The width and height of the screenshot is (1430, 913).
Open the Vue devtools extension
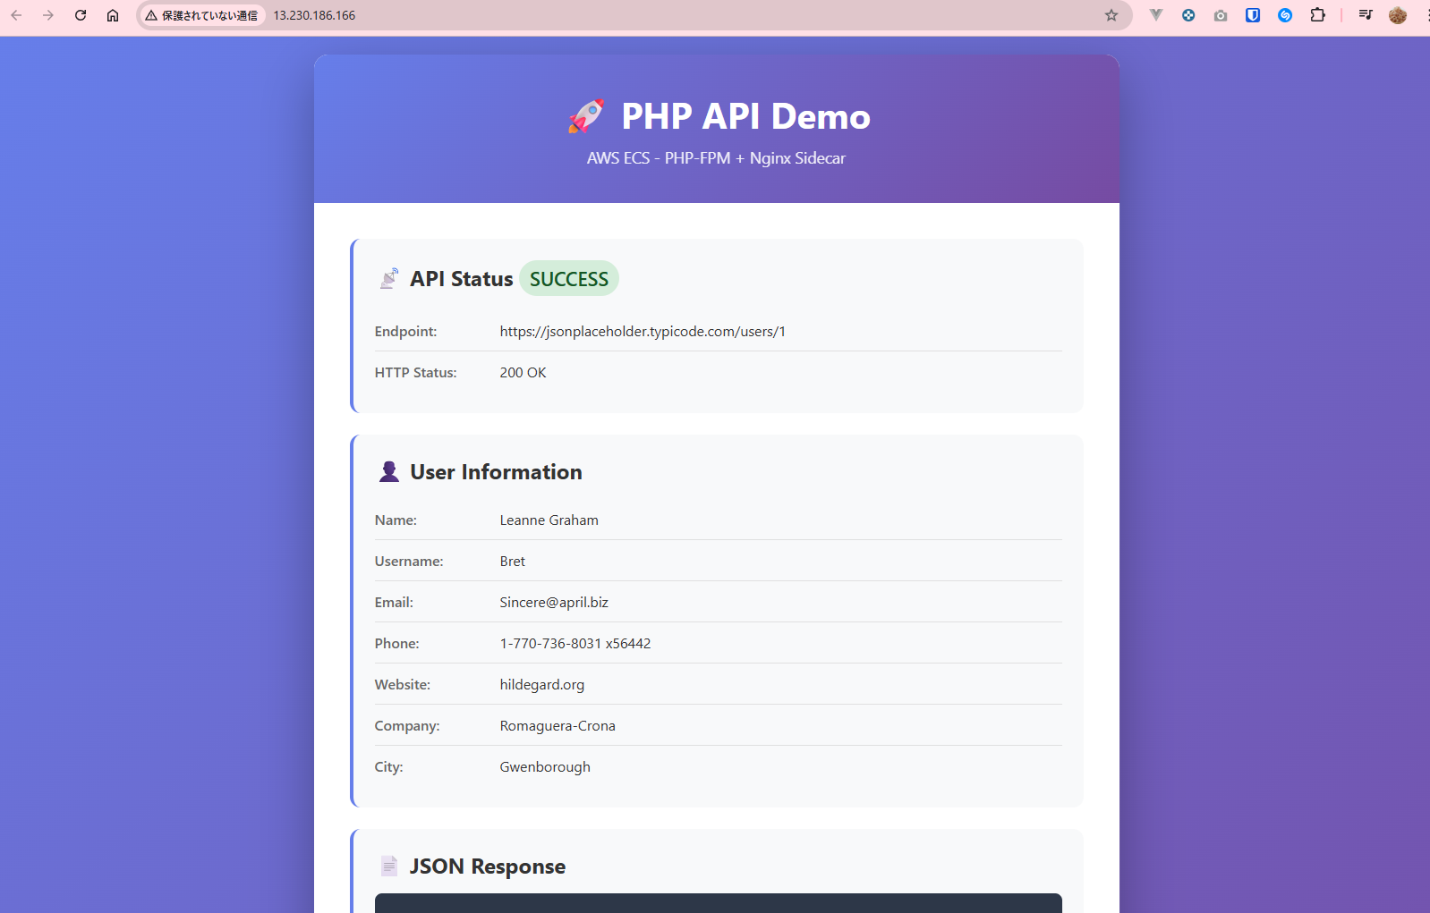tap(1156, 15)
